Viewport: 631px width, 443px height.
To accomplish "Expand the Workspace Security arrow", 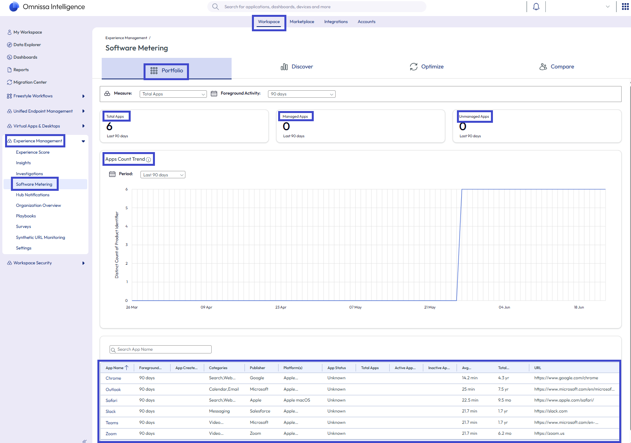I will tap(83, 263).
